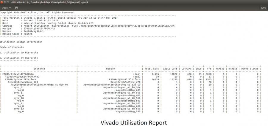
Task: Click AsyncResetSynchronizerShiftReg_w1_d20_i0 in the Instance column
Action: [x=39, y=84]
